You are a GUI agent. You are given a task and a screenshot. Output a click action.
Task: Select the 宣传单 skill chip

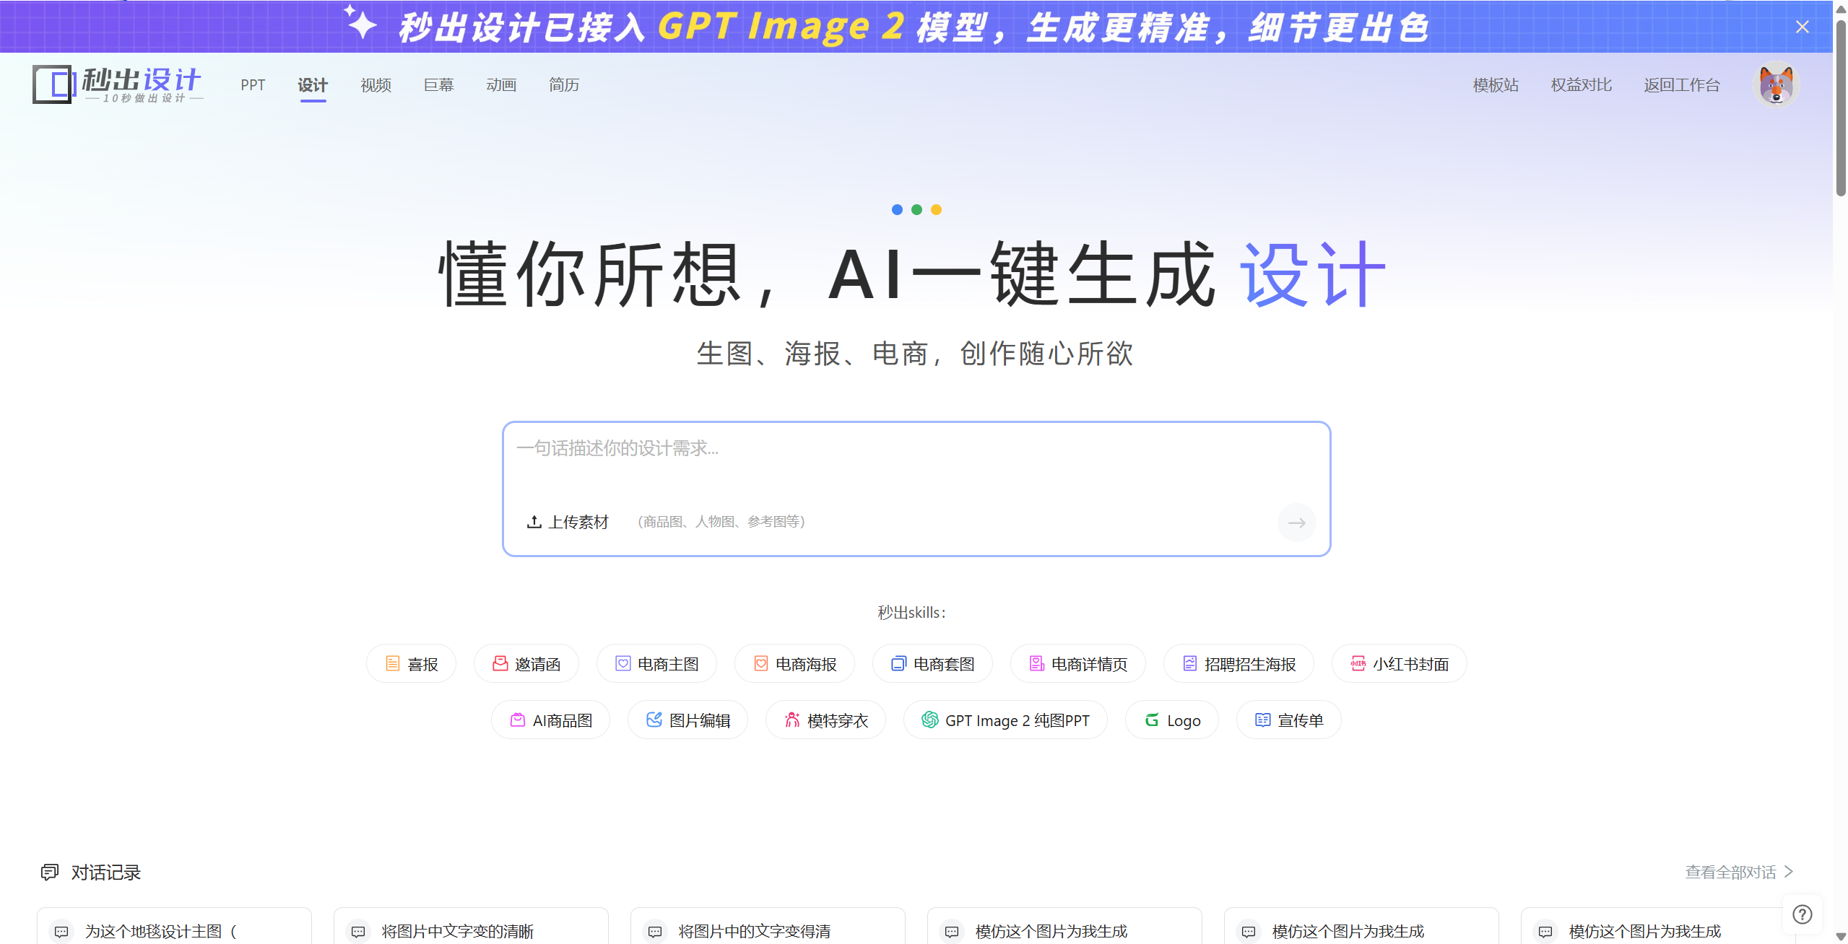click(1289, 720)
